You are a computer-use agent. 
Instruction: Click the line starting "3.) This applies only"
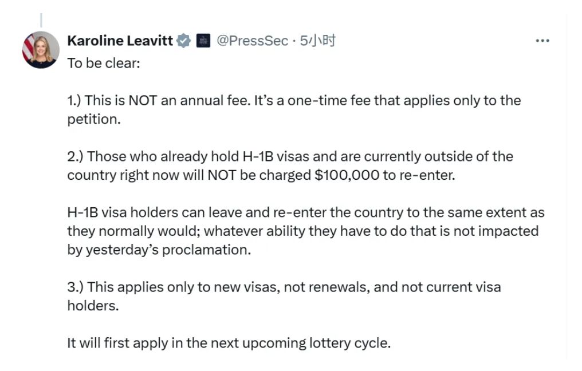click(x=284, y=287)
